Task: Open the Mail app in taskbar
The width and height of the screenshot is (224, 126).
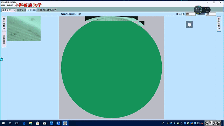Action: tap(44, 123)
